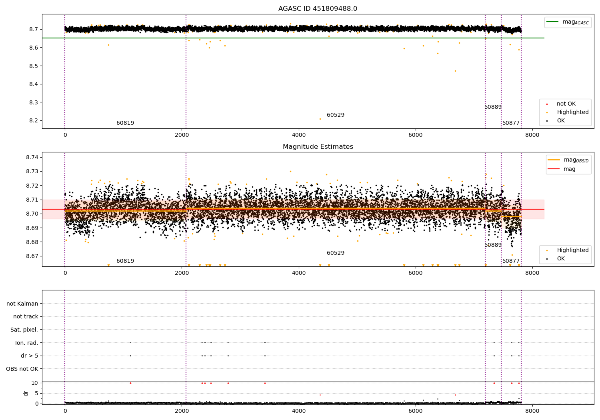
Task: Click the 50877 label in the middle plot
Action: tap(511, 261)
